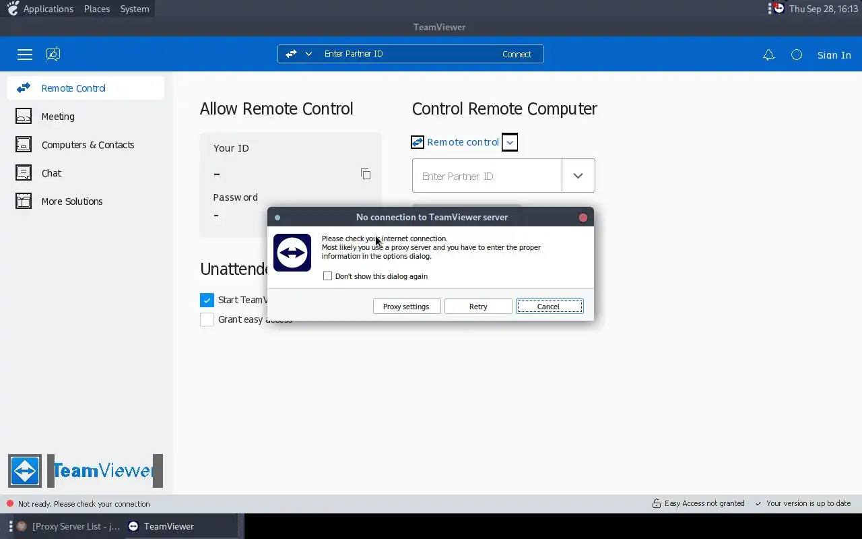This screenshot has height=539, width=862.
Task: Click the taskbar show-desktop handle
Action: click(11, 526)
